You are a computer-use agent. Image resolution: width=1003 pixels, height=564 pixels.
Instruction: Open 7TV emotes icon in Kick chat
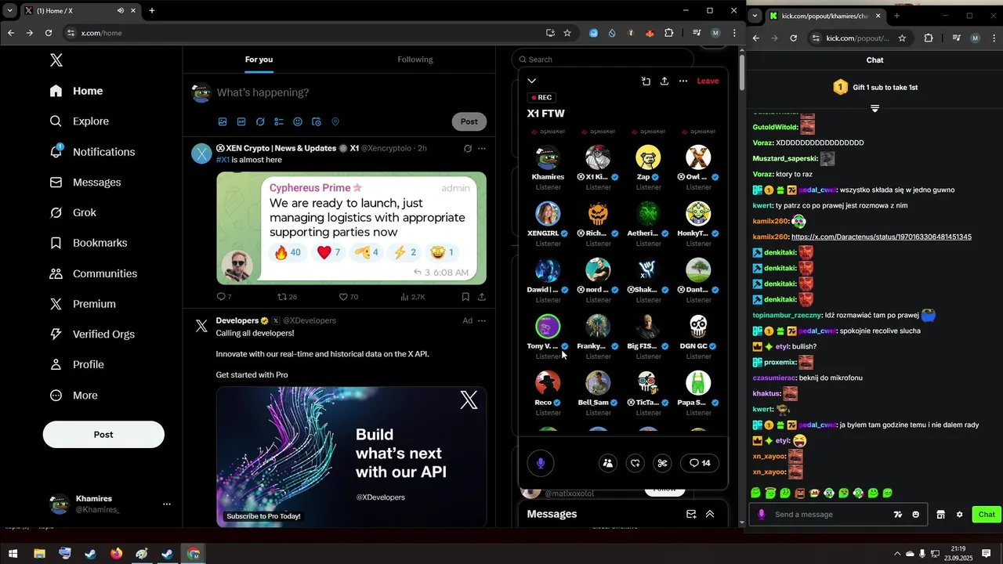pos(898,515)
